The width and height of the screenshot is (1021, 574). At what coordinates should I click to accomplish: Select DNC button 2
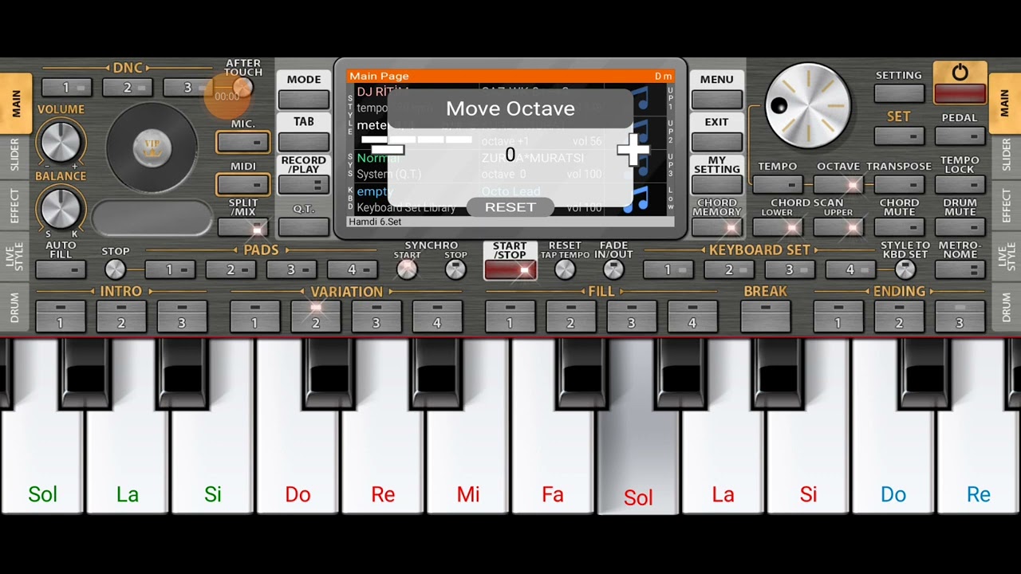click(127, 88)
